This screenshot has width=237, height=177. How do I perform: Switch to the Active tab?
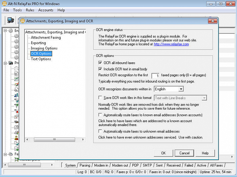pos(201,165)
